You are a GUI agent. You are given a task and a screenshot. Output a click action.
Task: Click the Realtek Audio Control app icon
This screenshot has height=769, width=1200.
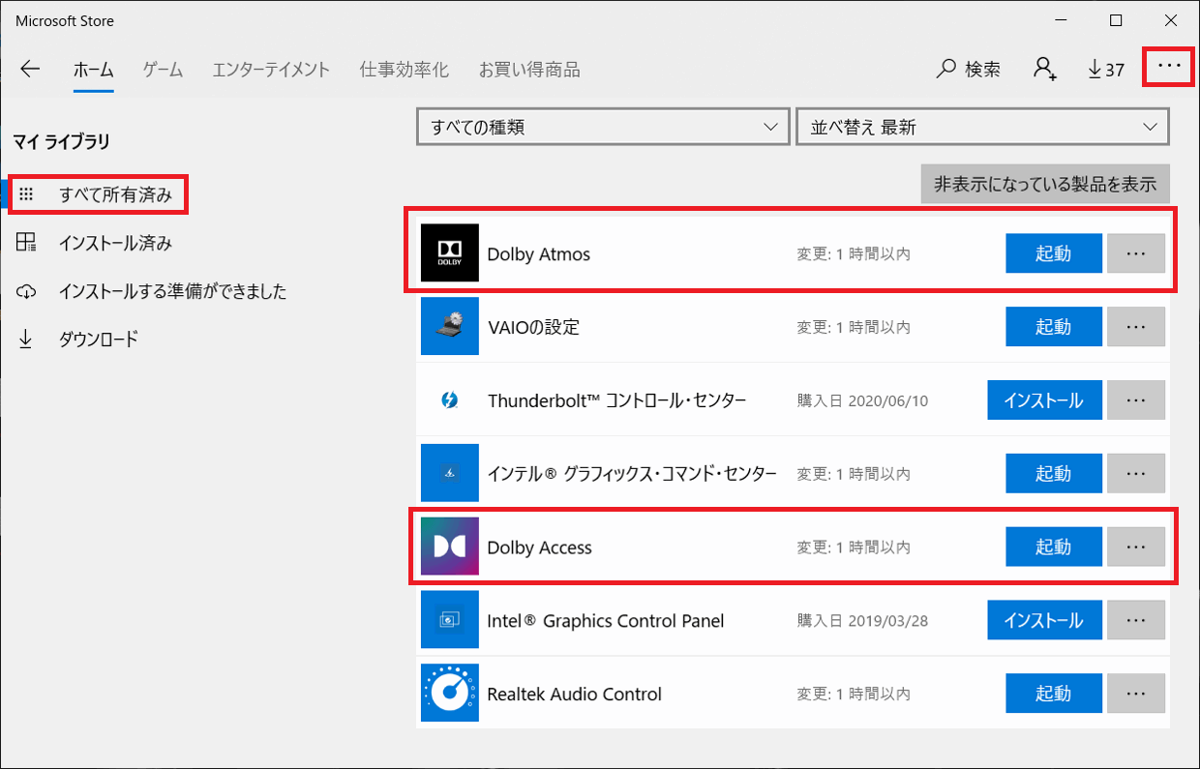(450, 694)
